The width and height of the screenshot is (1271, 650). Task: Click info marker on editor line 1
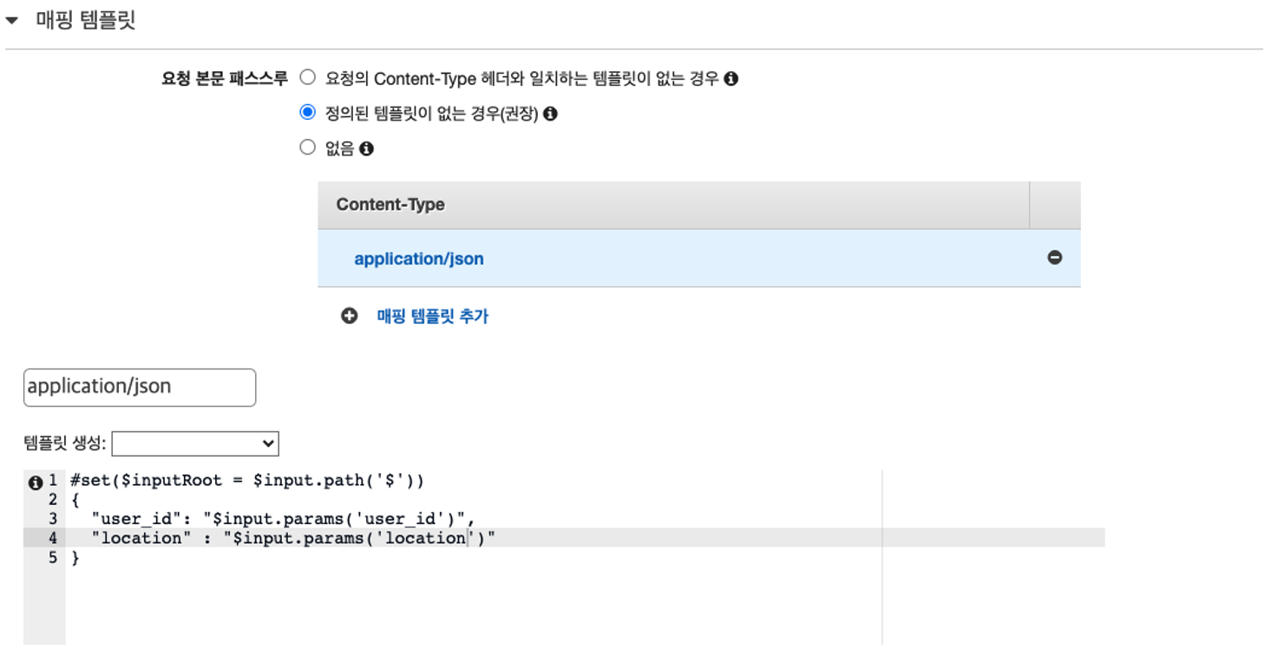coord(36,482)
